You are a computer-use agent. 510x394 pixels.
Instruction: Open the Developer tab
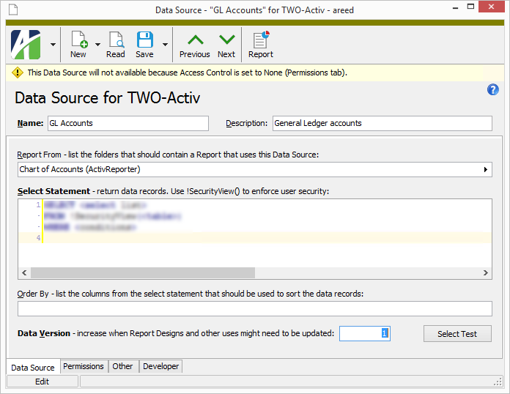[160, 366]
